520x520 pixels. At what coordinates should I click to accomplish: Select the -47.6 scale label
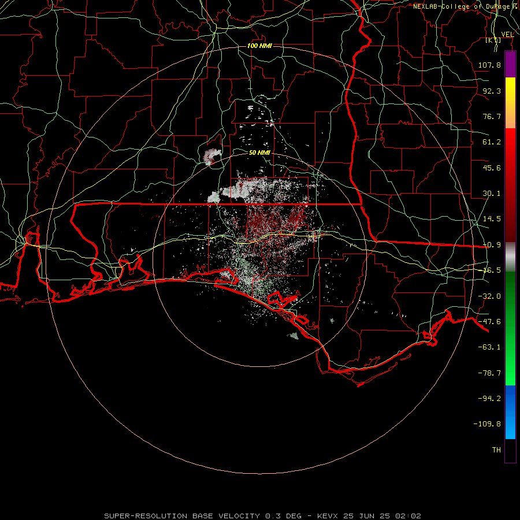coord(489,322)
